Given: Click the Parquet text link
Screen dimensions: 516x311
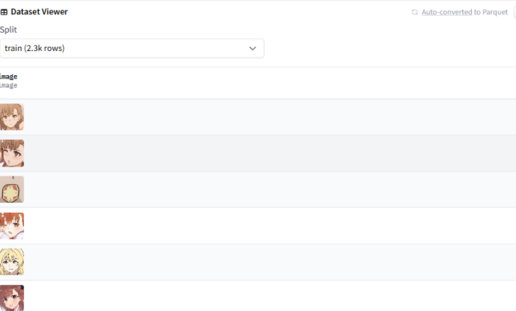Looking at the screenshot, I should (x=495, y=12).
